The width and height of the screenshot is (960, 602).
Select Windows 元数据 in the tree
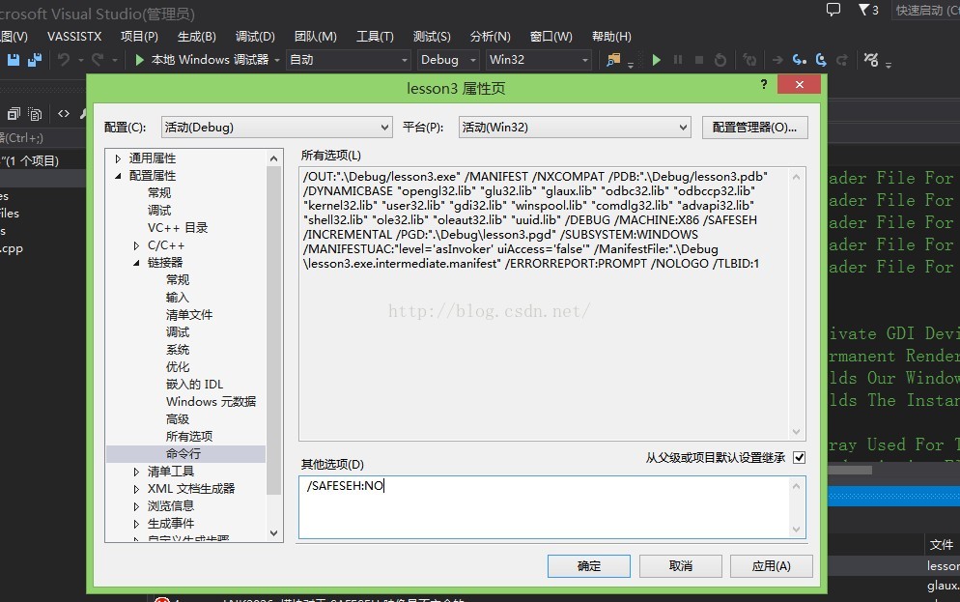212,402
